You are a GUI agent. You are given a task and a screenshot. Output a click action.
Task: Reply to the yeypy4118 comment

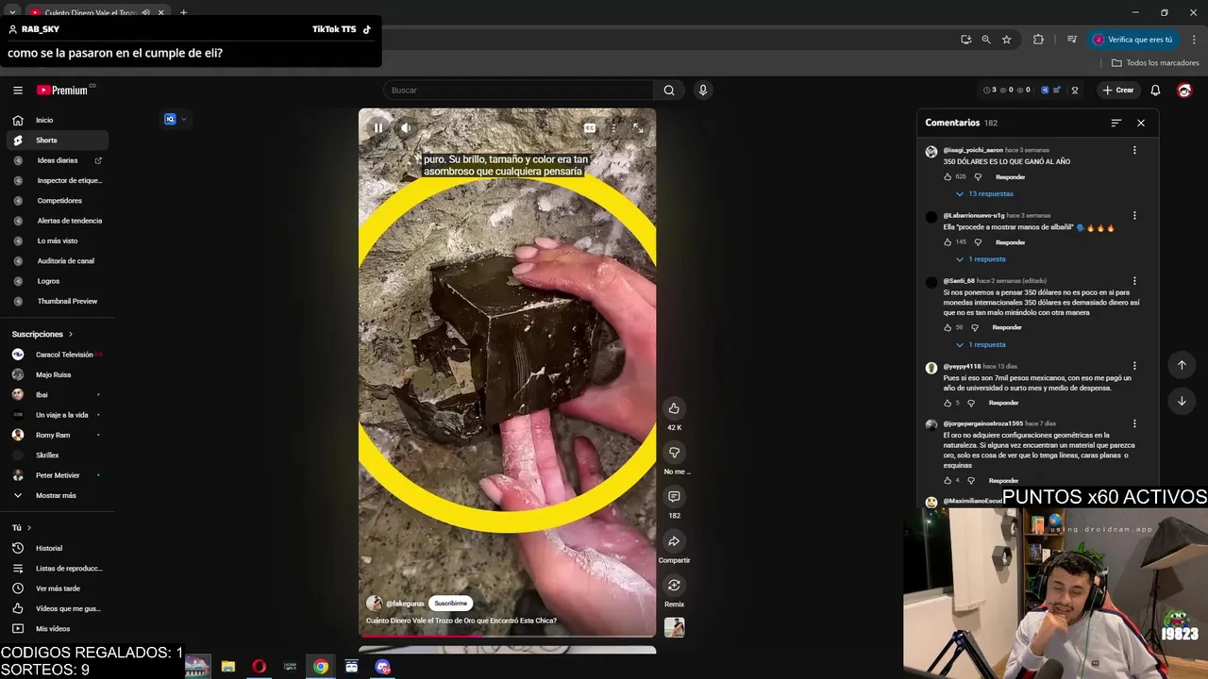pyautogui.click(x=1003, y=404)
